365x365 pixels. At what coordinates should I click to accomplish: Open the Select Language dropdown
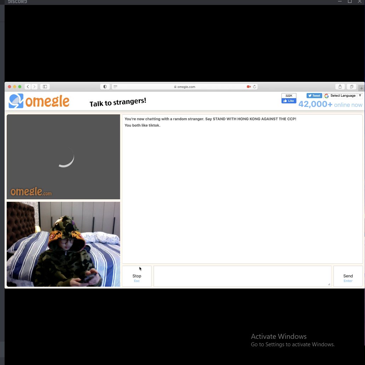[x=343, y=96]
